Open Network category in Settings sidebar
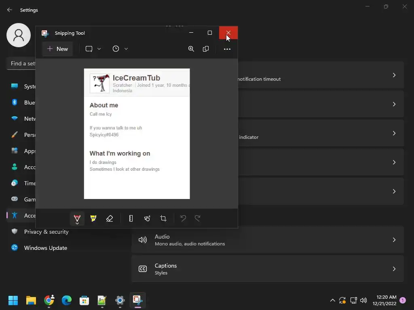414x310 pixels. click(x=23, y=119)
